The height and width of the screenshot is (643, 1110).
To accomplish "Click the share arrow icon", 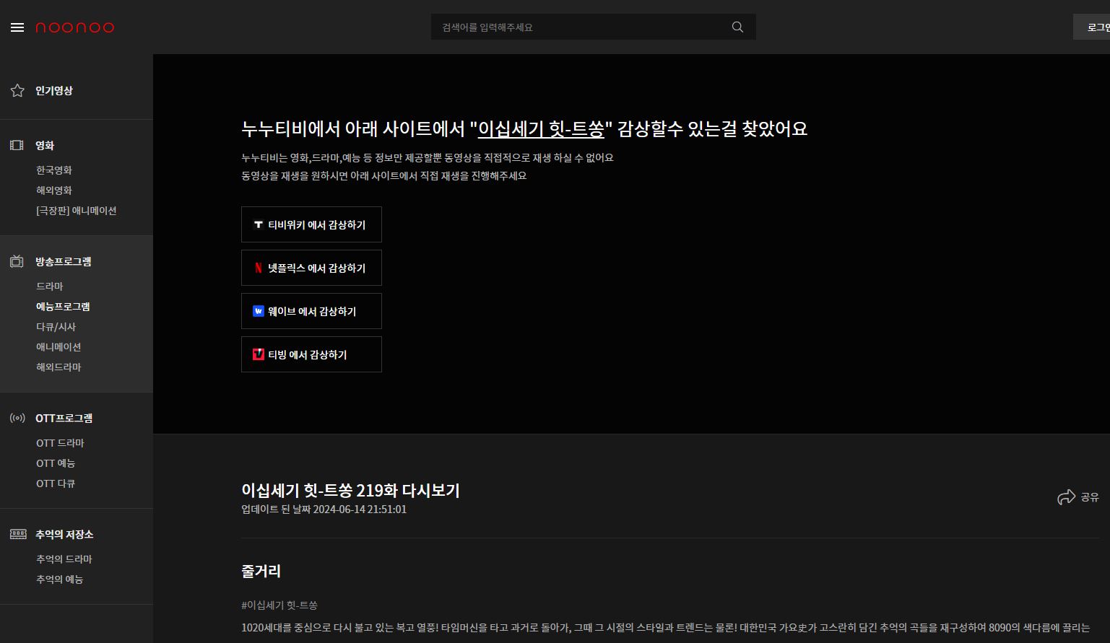I will point(1066,497).
